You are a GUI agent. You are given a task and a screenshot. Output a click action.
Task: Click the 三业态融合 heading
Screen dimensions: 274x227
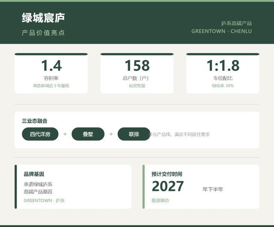coord(35,121)
